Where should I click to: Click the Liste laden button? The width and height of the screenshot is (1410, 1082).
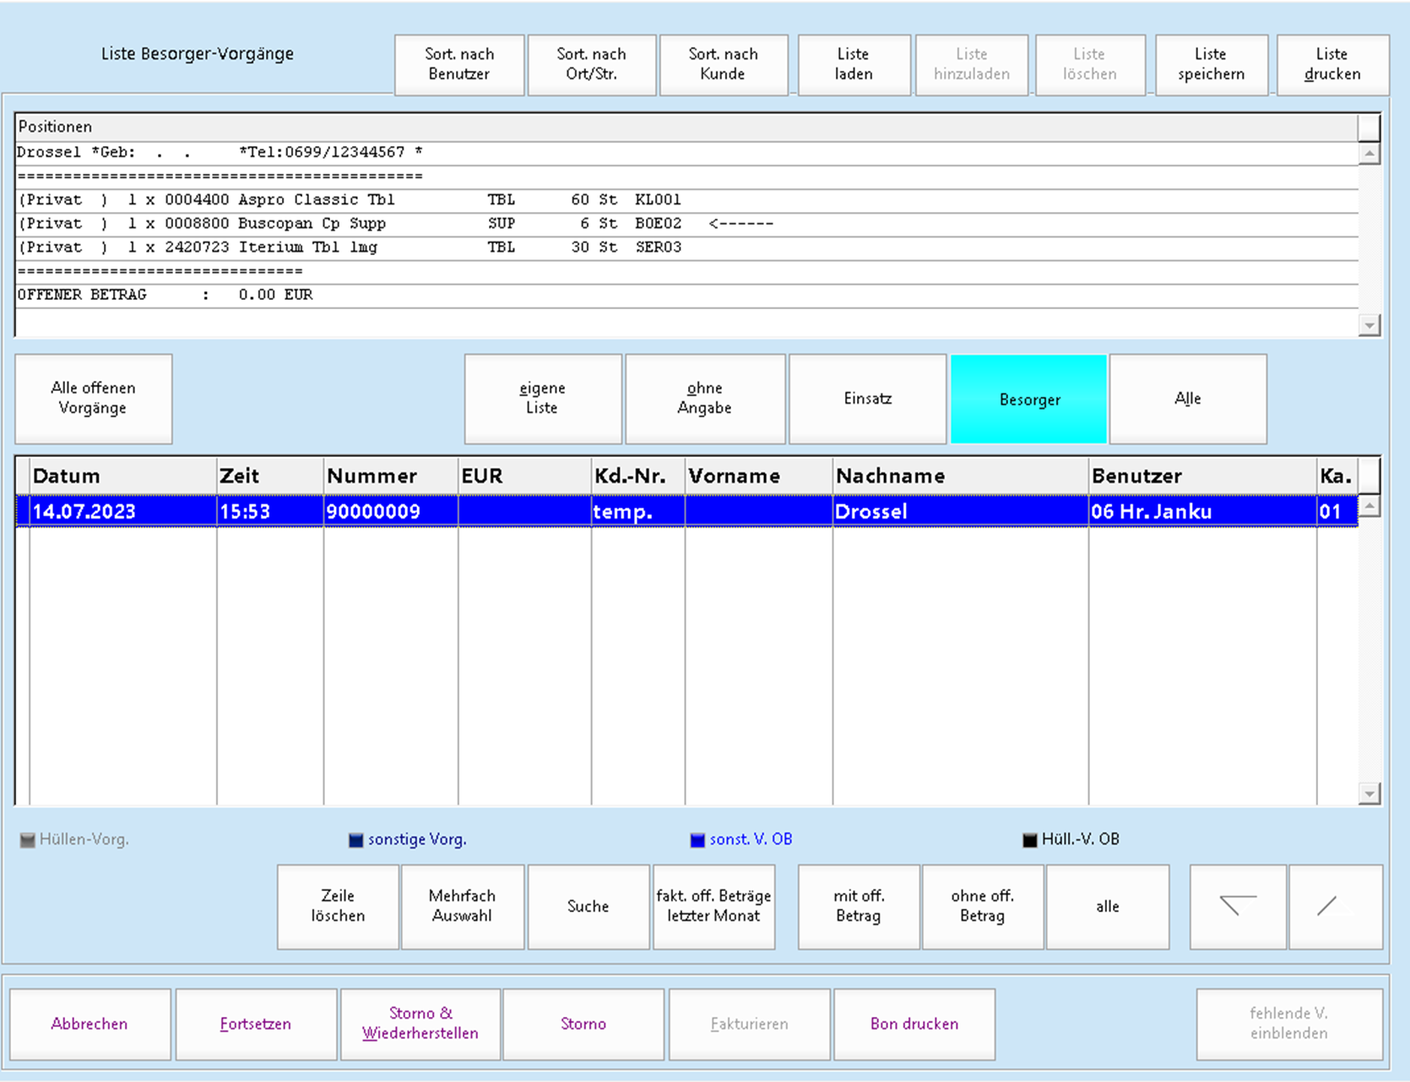coord(854,64)
